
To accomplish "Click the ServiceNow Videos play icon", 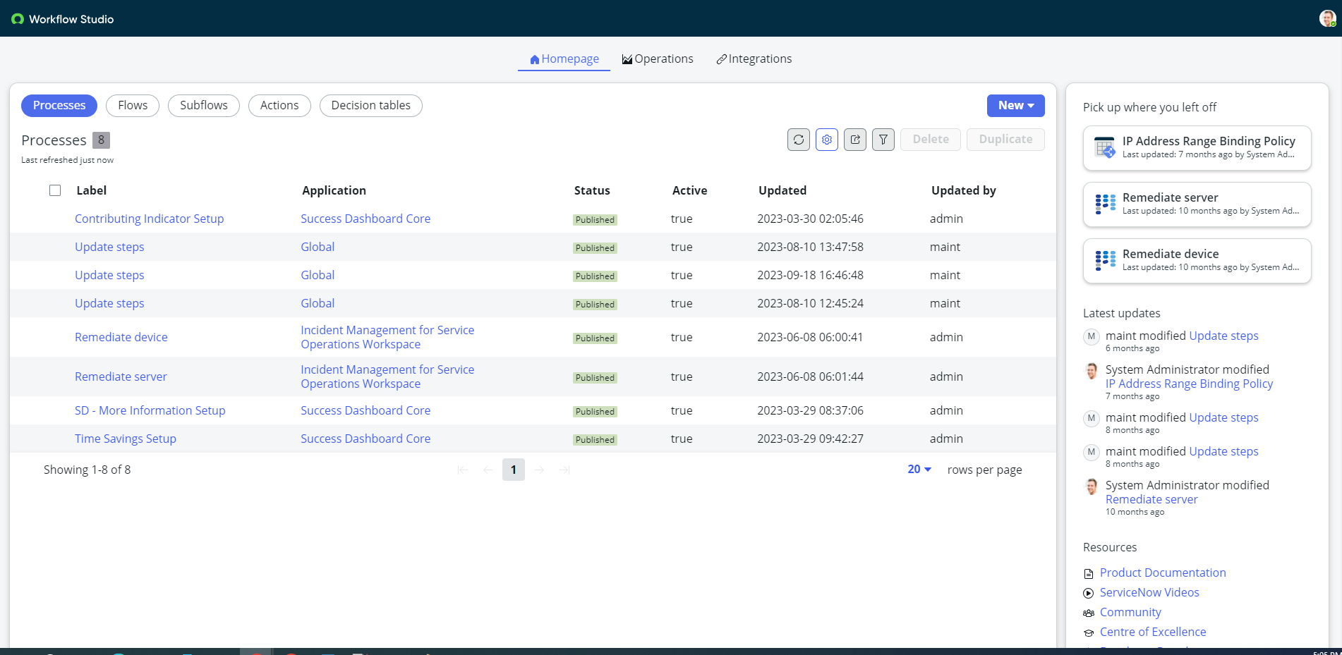I will (x=1089, y=594).
